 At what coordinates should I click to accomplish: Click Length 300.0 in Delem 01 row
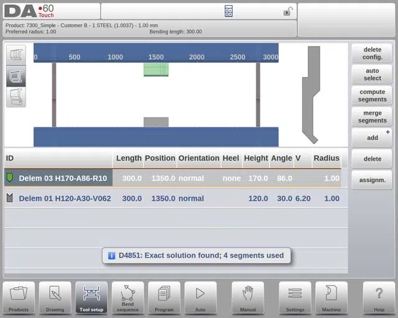(x=132, y=198)
